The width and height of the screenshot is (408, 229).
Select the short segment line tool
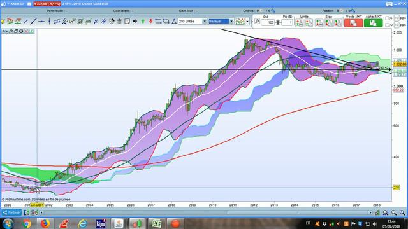click(x=25, y=22)
